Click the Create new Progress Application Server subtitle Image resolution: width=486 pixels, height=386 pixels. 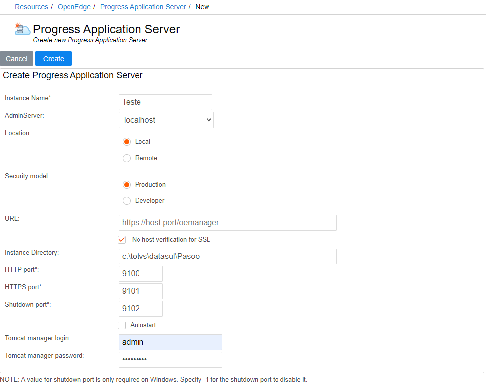(90, 40)
